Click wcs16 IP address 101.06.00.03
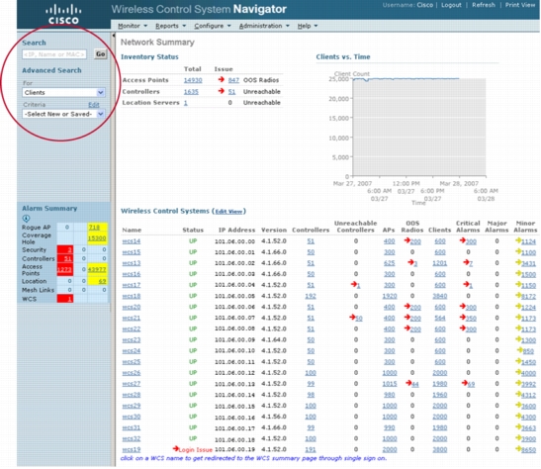The width and height of the screenshot is (541, 469). coord(234,274)
